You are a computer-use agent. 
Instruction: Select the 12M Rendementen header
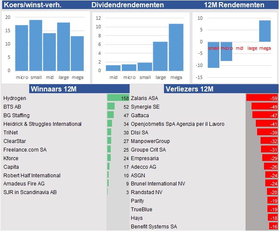[x=234, y=5]
